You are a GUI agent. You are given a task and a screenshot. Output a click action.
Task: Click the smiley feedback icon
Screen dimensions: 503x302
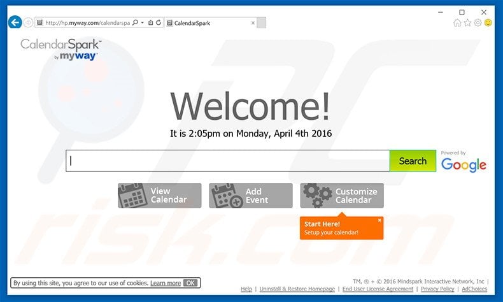(488, 22)
